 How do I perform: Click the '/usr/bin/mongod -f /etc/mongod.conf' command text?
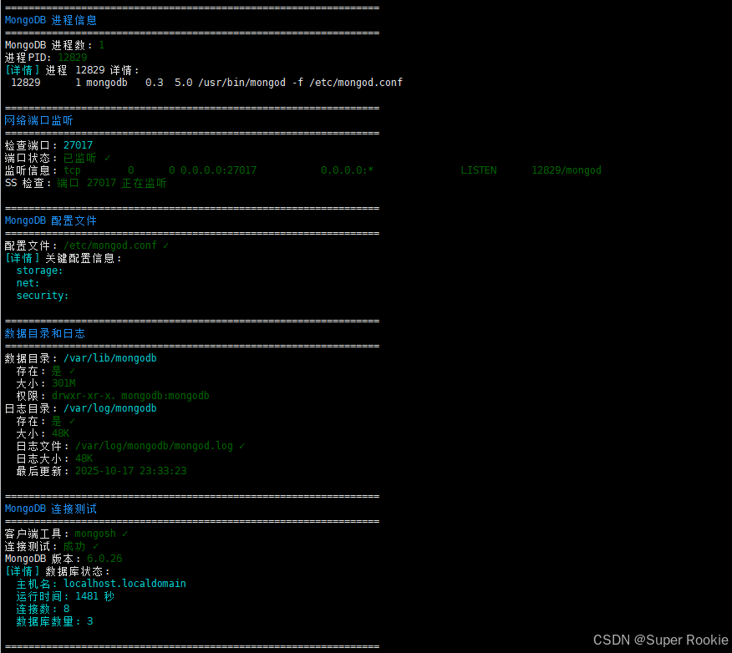coord(300,83)
